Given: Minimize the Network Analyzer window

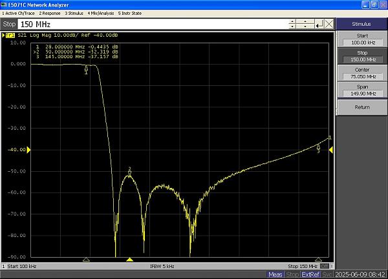Looking at the screenshot, I should tap(365, 5).
